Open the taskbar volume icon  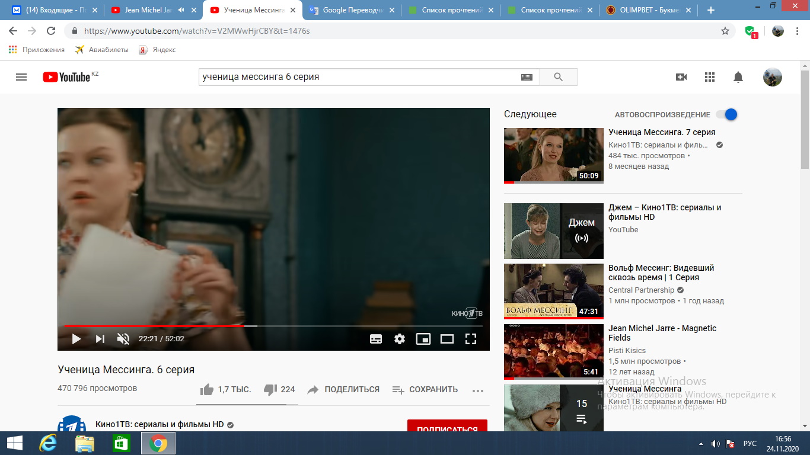pyautogui.click(x=716, y=443)
